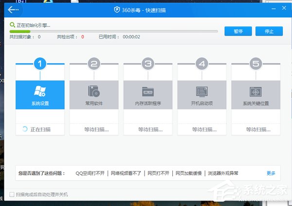The width and height of the screenshot is (292, 206).
Task: Click the 开机启动项 card label
Action: pyautogui.click(x=202, y=103)
